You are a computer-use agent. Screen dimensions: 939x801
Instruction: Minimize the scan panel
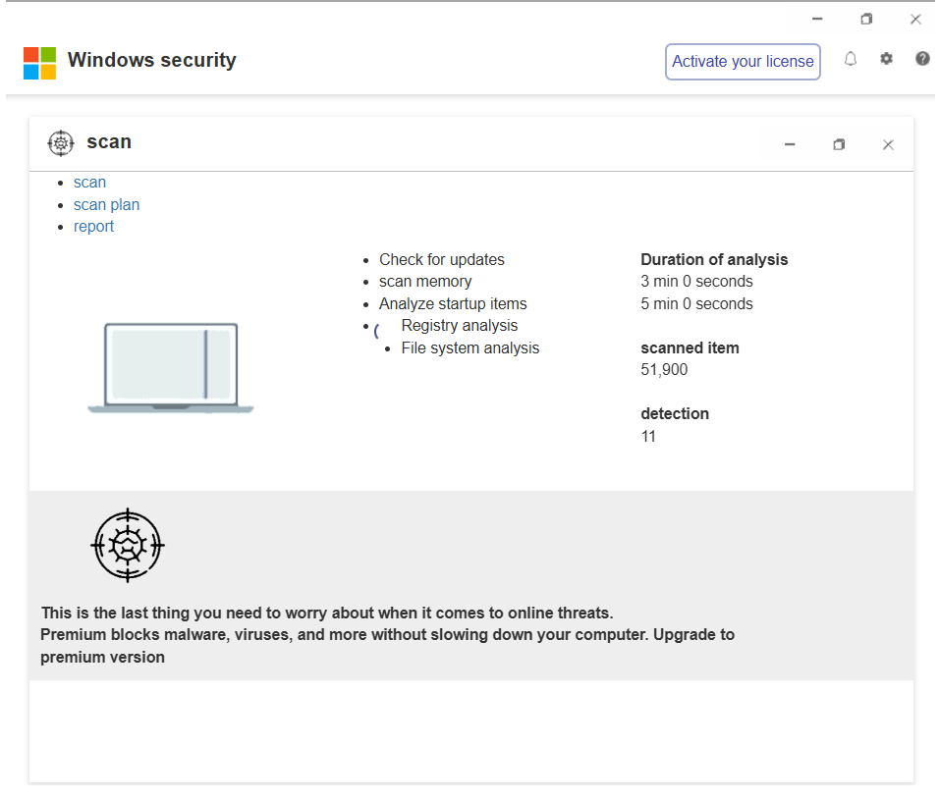[790, 145]
